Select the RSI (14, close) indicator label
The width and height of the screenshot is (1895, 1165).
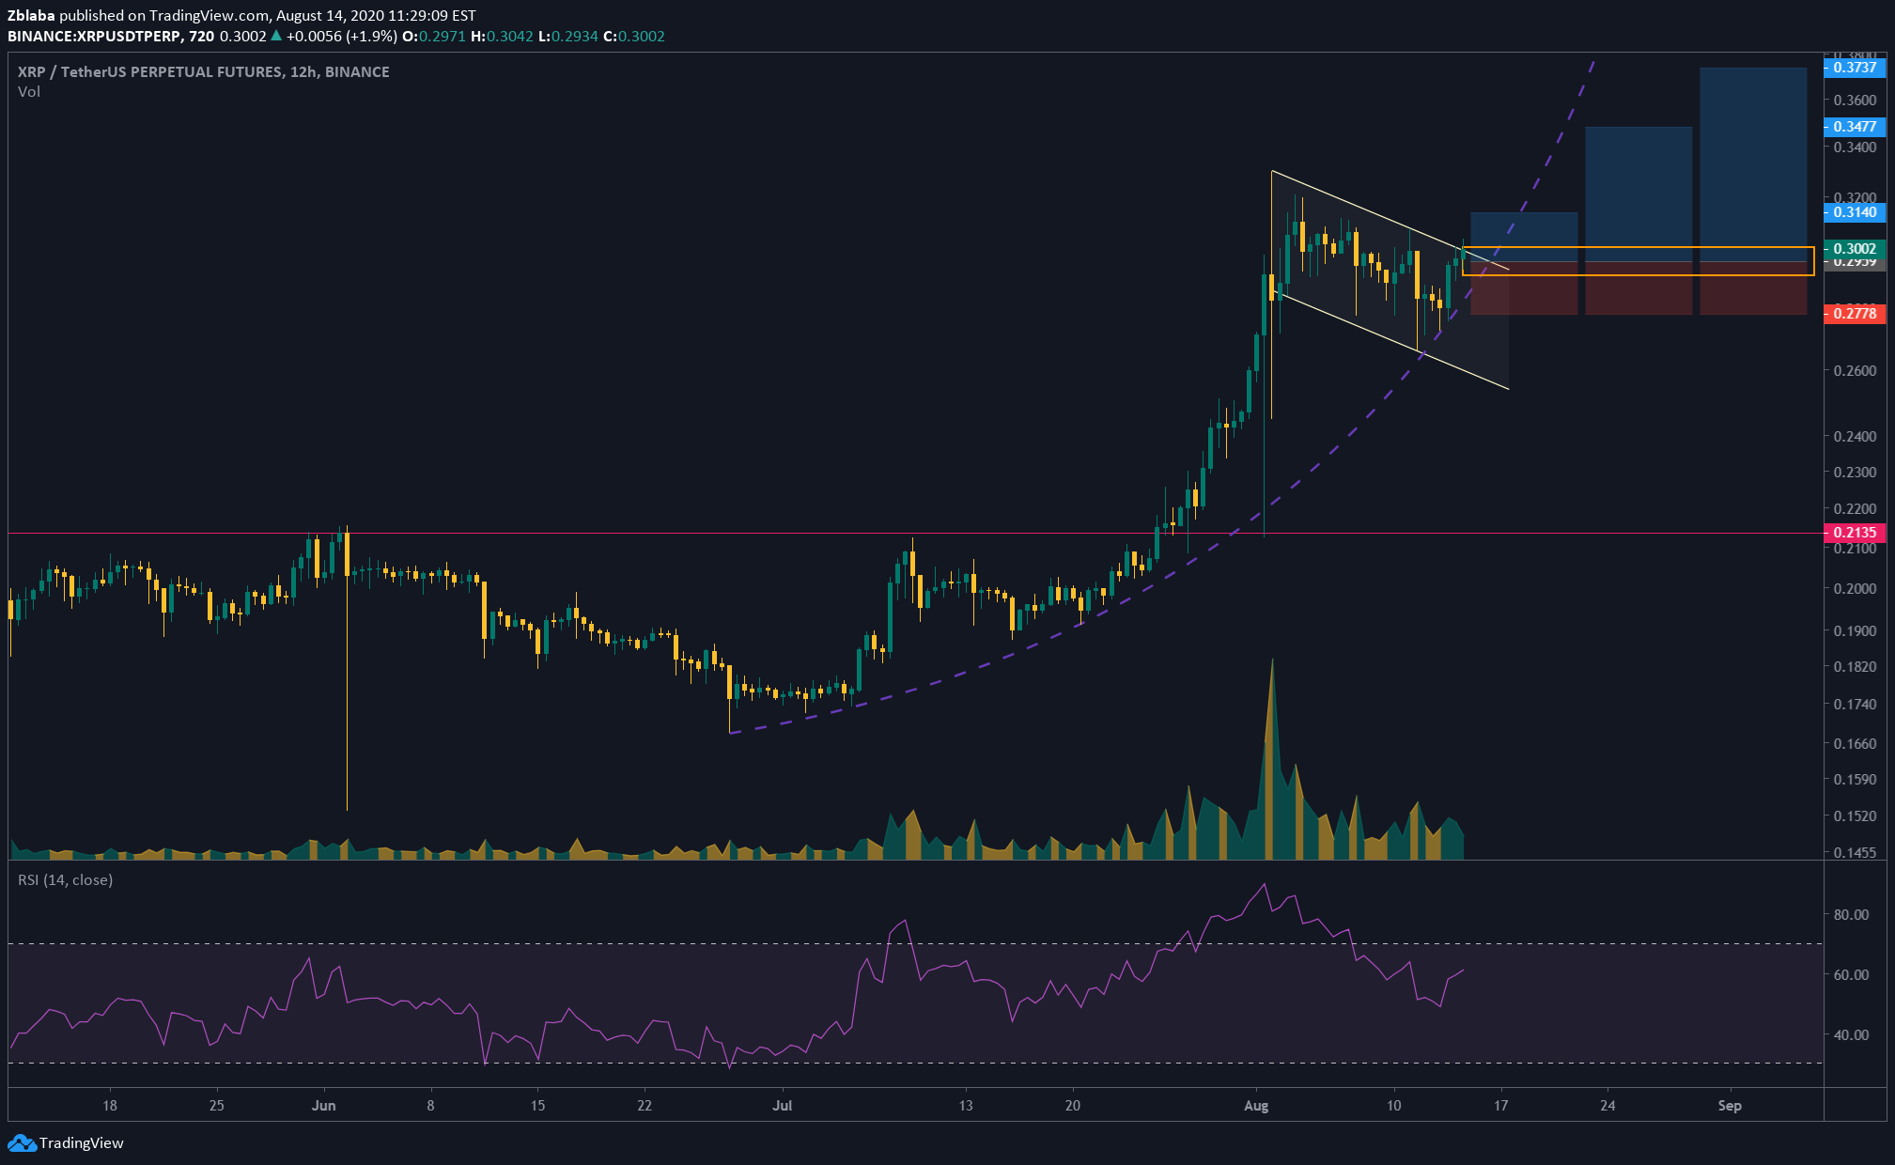pos(66,880)
